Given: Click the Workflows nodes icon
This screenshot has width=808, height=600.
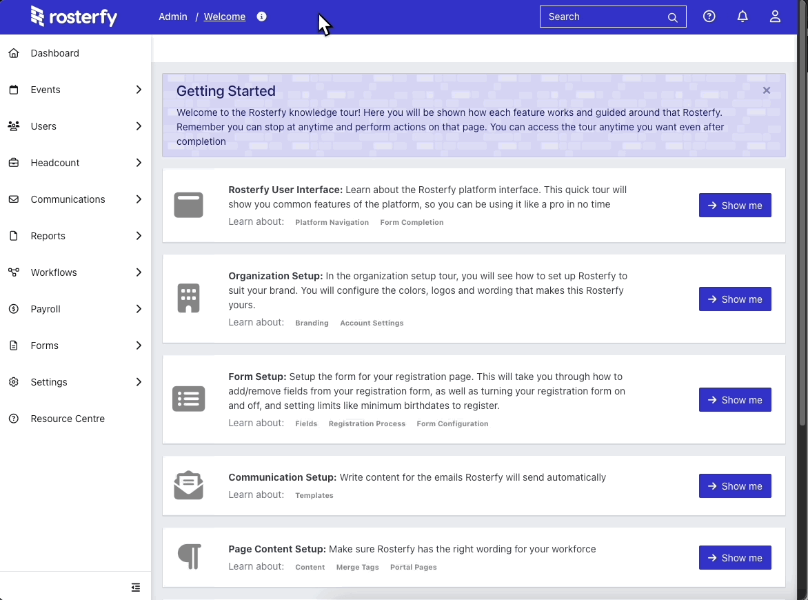Looking at the screenshot, I should tap(14, 272).
